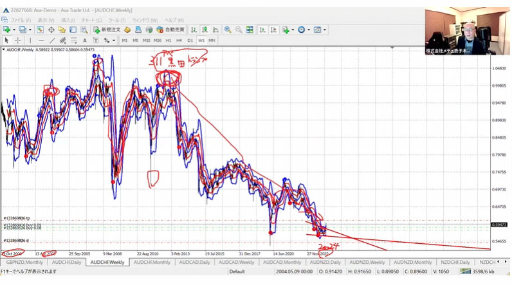Click the 0.59473 current price label
This screenshot has height=285, width=512.
pos(499,225)
